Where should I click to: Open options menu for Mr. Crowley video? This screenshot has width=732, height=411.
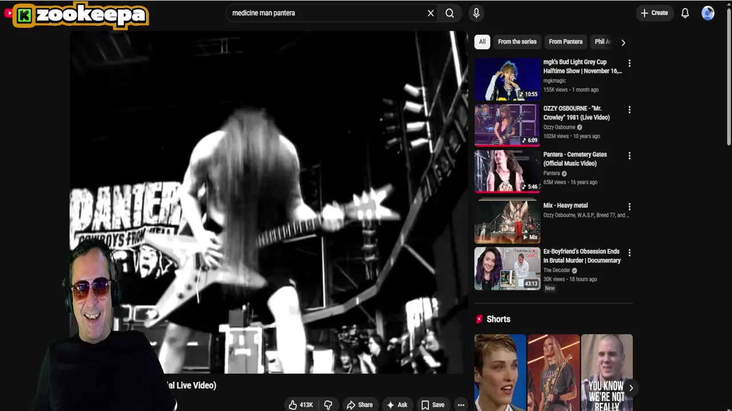(629, 110)
